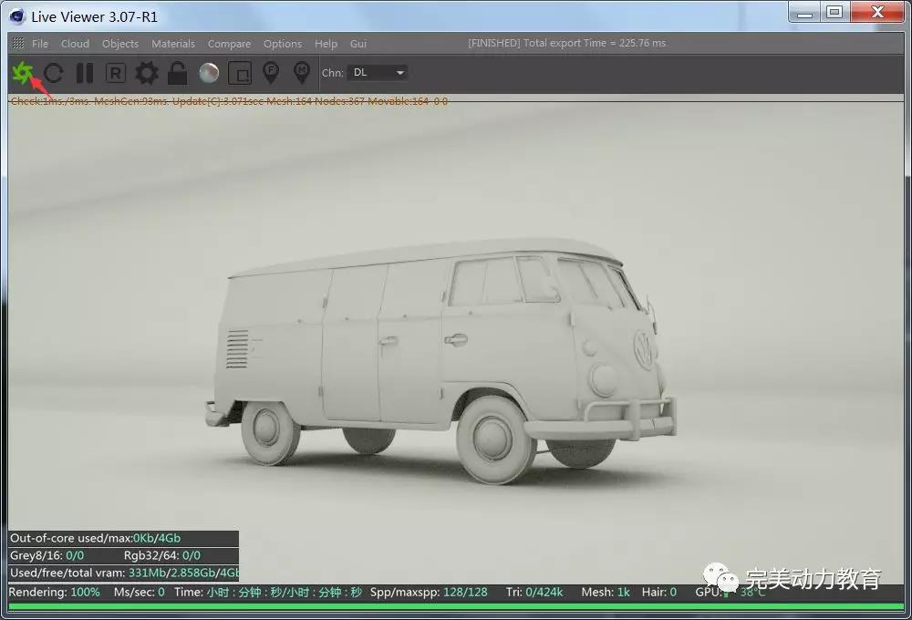
Task: Expand the Materials menu
Action: click(x=173, y=44)
